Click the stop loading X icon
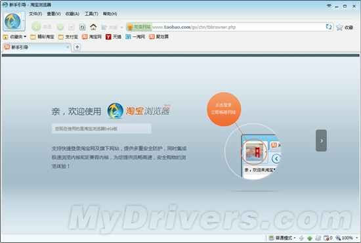The width and height of the screenshot is (361, 243). coord(72,27)
